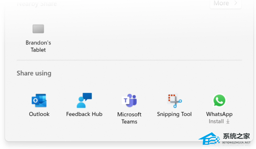This screenshot has width=256, height=149.
Task: Select the Brandon's Tablet device icon
Action: point(38,29)
